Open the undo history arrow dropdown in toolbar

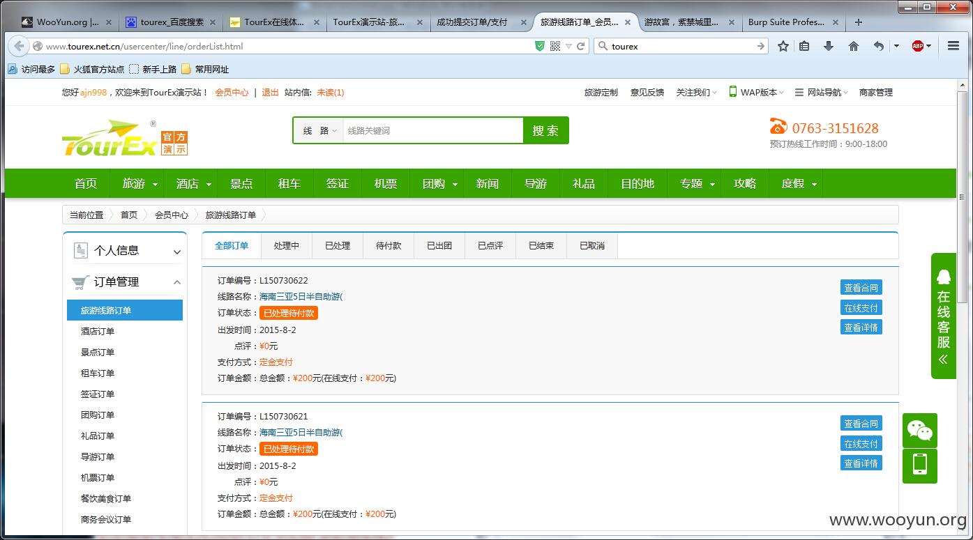[896, 46]
